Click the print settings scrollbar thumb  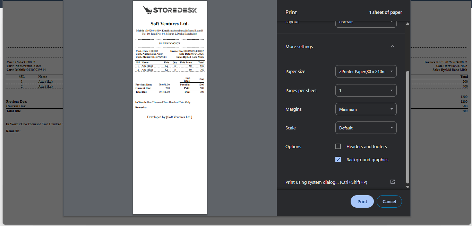[x=407, y=127]
